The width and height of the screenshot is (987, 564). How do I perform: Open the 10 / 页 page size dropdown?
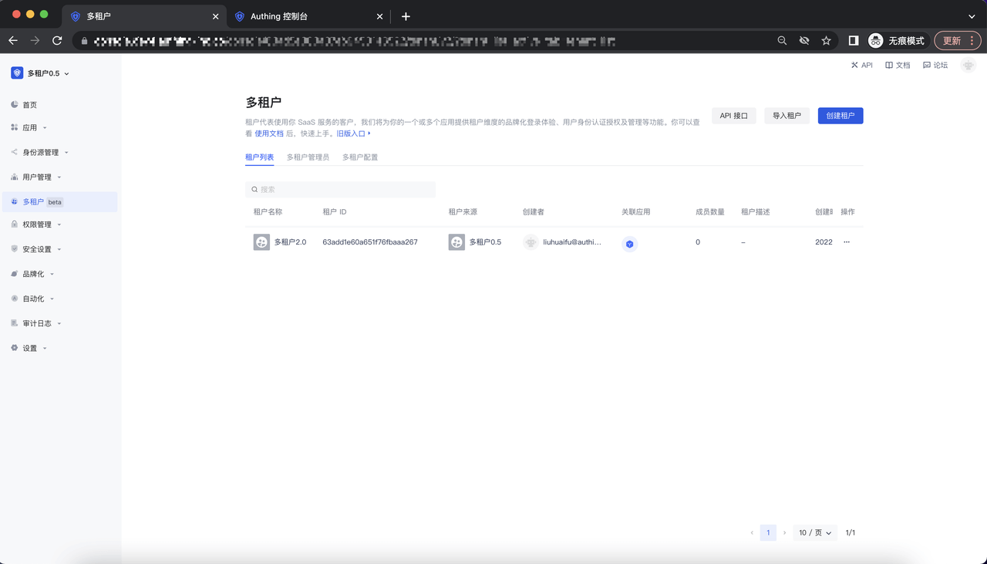(814, 532)
